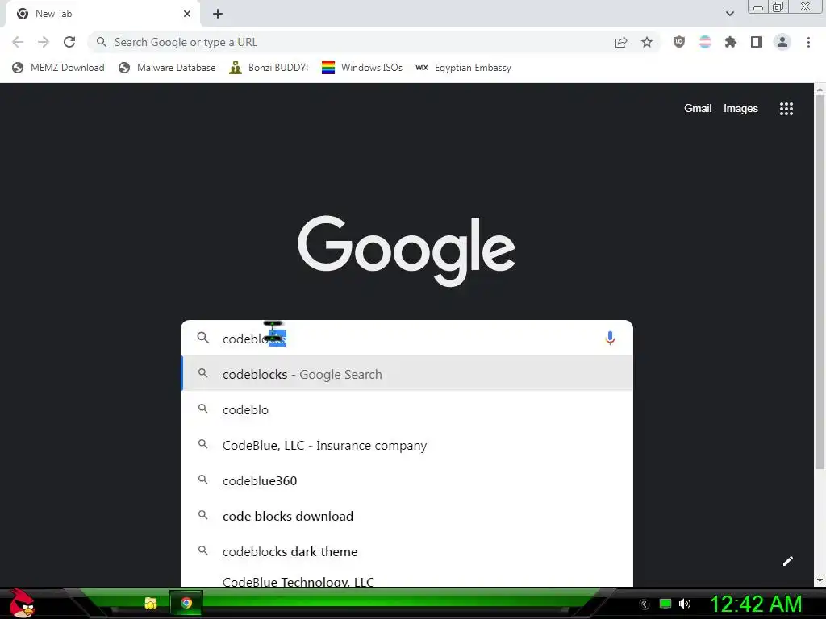Click the magnifier icon in the Google search box
826x619 pixels.
click(202, 338)
